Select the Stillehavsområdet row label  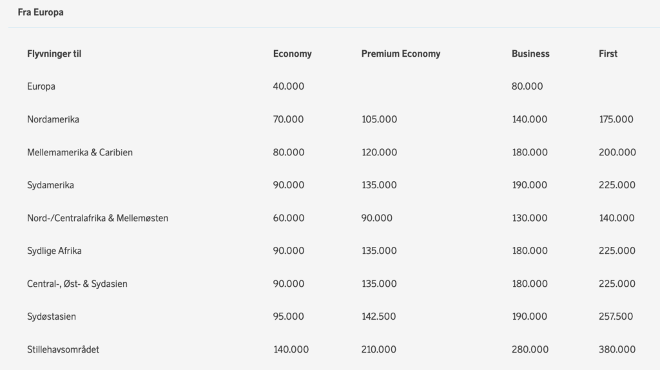tap(63, 349)
